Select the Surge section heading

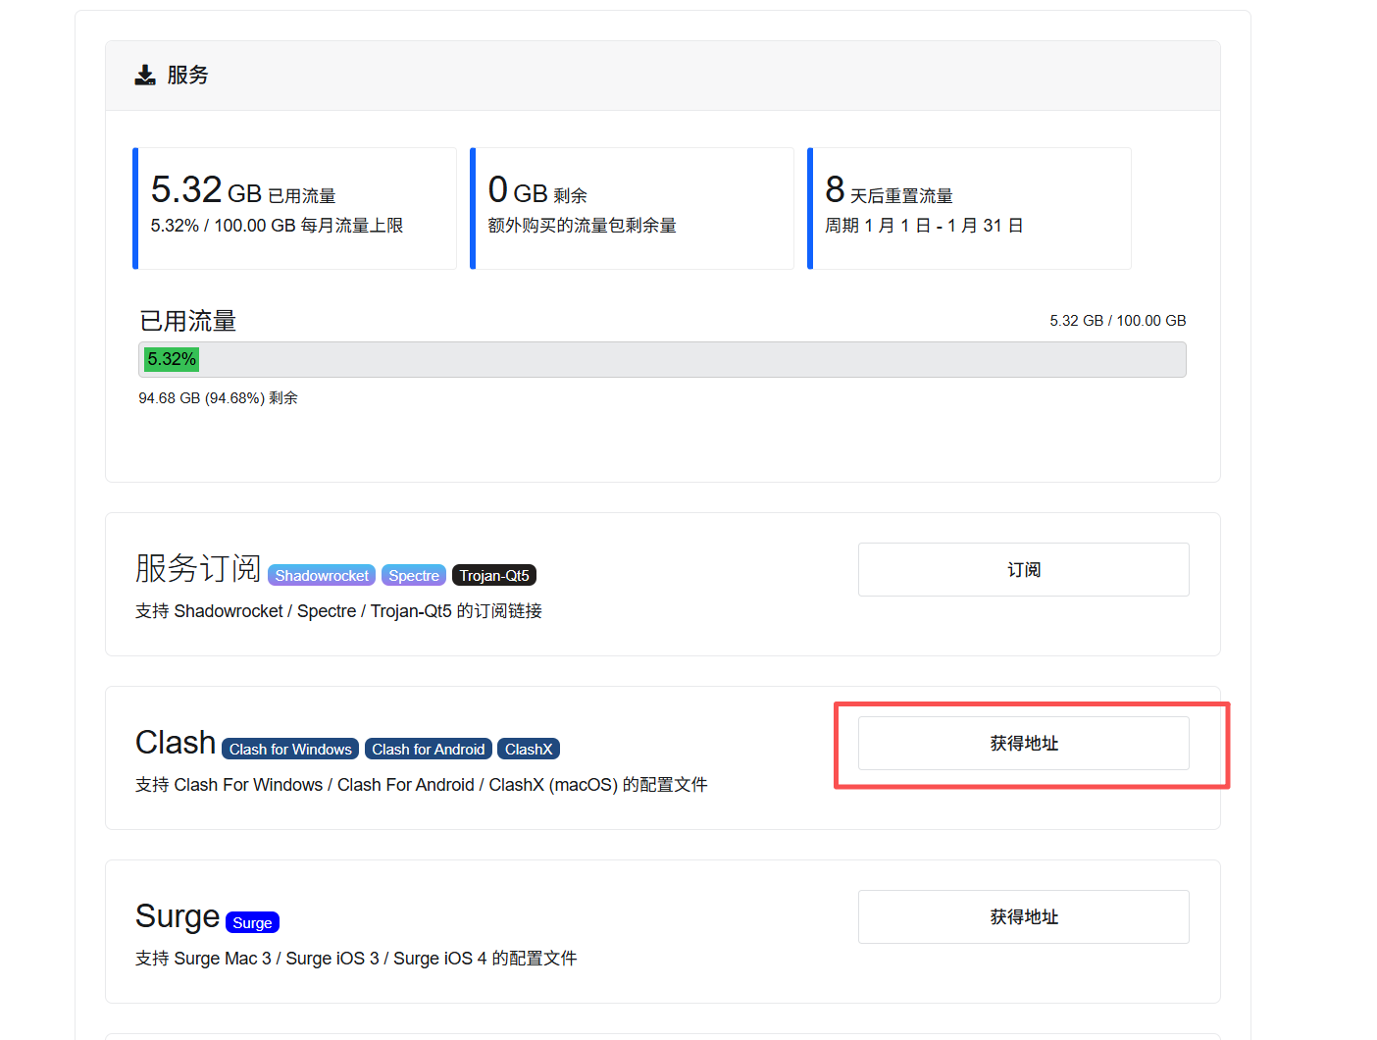(x=177, y=916)
